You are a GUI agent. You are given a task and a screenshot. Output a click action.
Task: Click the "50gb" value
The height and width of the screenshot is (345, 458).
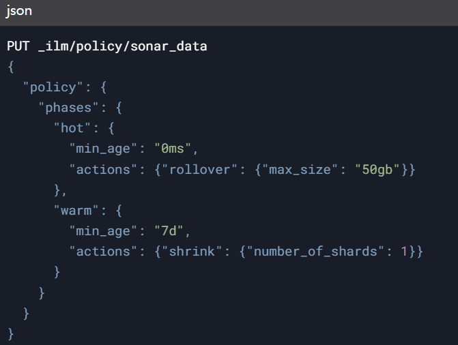point(377,170)
